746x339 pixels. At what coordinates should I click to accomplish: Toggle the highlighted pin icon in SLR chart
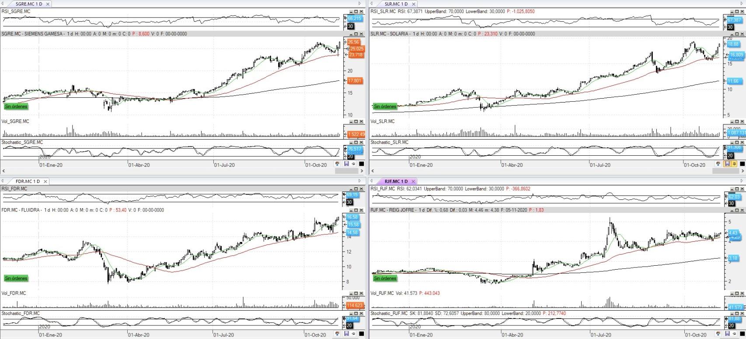[734, 164]
